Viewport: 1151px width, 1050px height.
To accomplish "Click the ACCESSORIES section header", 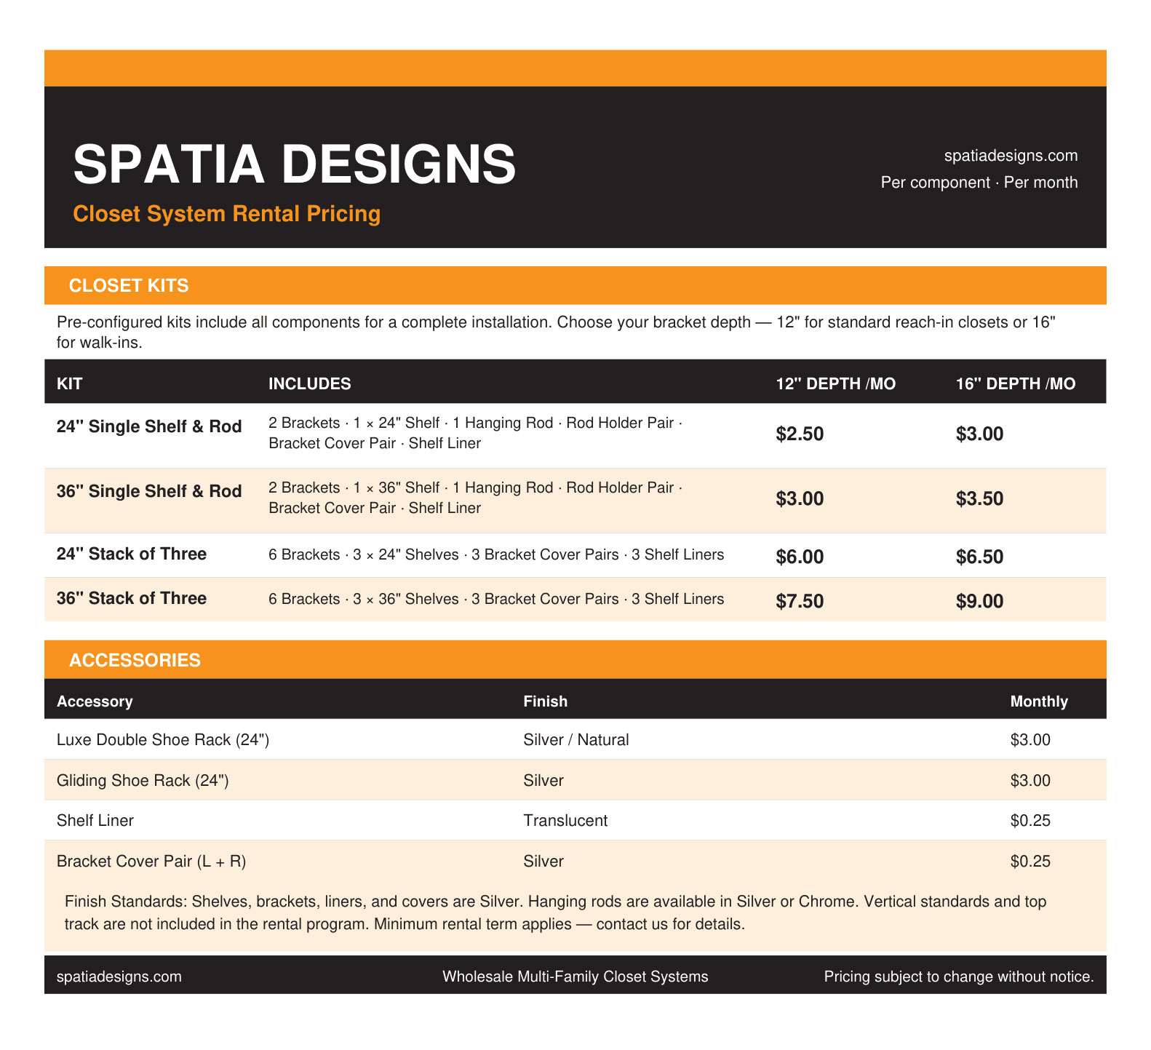I will pos(135,660).
